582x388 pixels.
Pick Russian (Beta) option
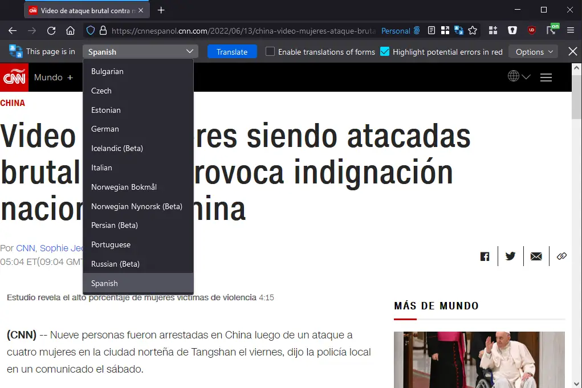[x=138, y=264]
